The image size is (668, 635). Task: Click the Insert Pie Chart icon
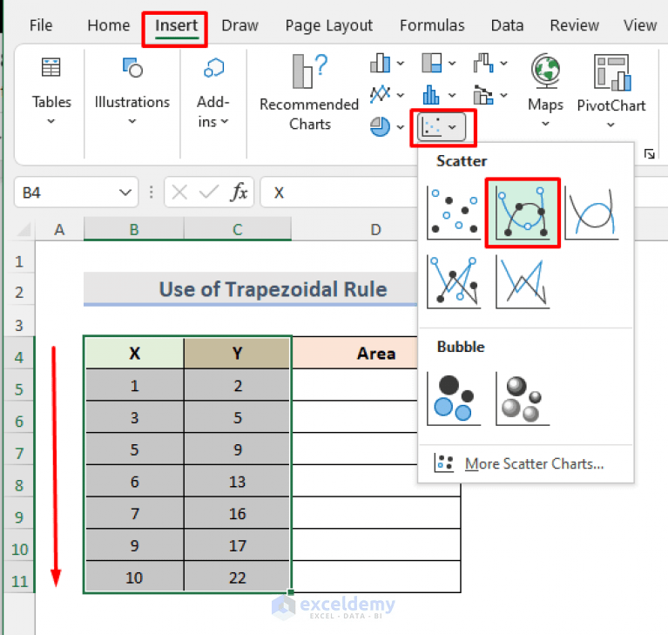380,126
